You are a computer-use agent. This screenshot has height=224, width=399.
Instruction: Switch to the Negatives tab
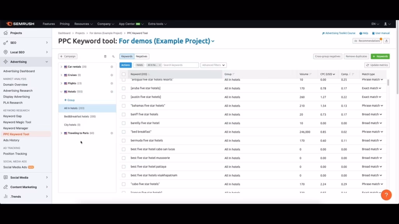[141, 56]
